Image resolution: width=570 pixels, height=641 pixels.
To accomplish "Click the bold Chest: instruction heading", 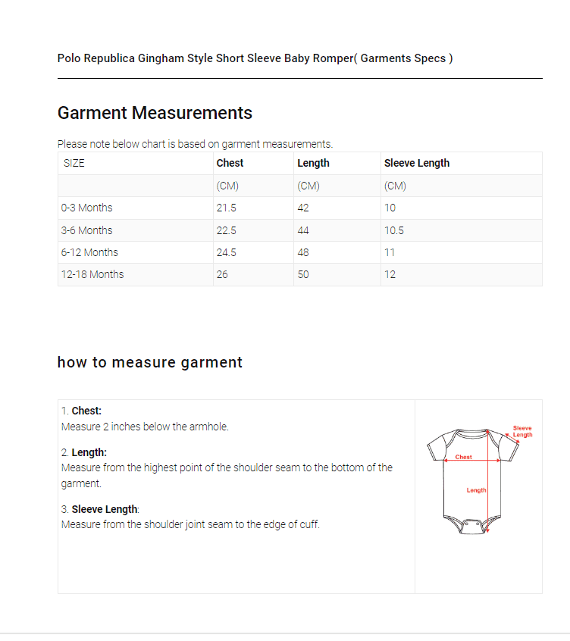I will [x=86, y=411].
